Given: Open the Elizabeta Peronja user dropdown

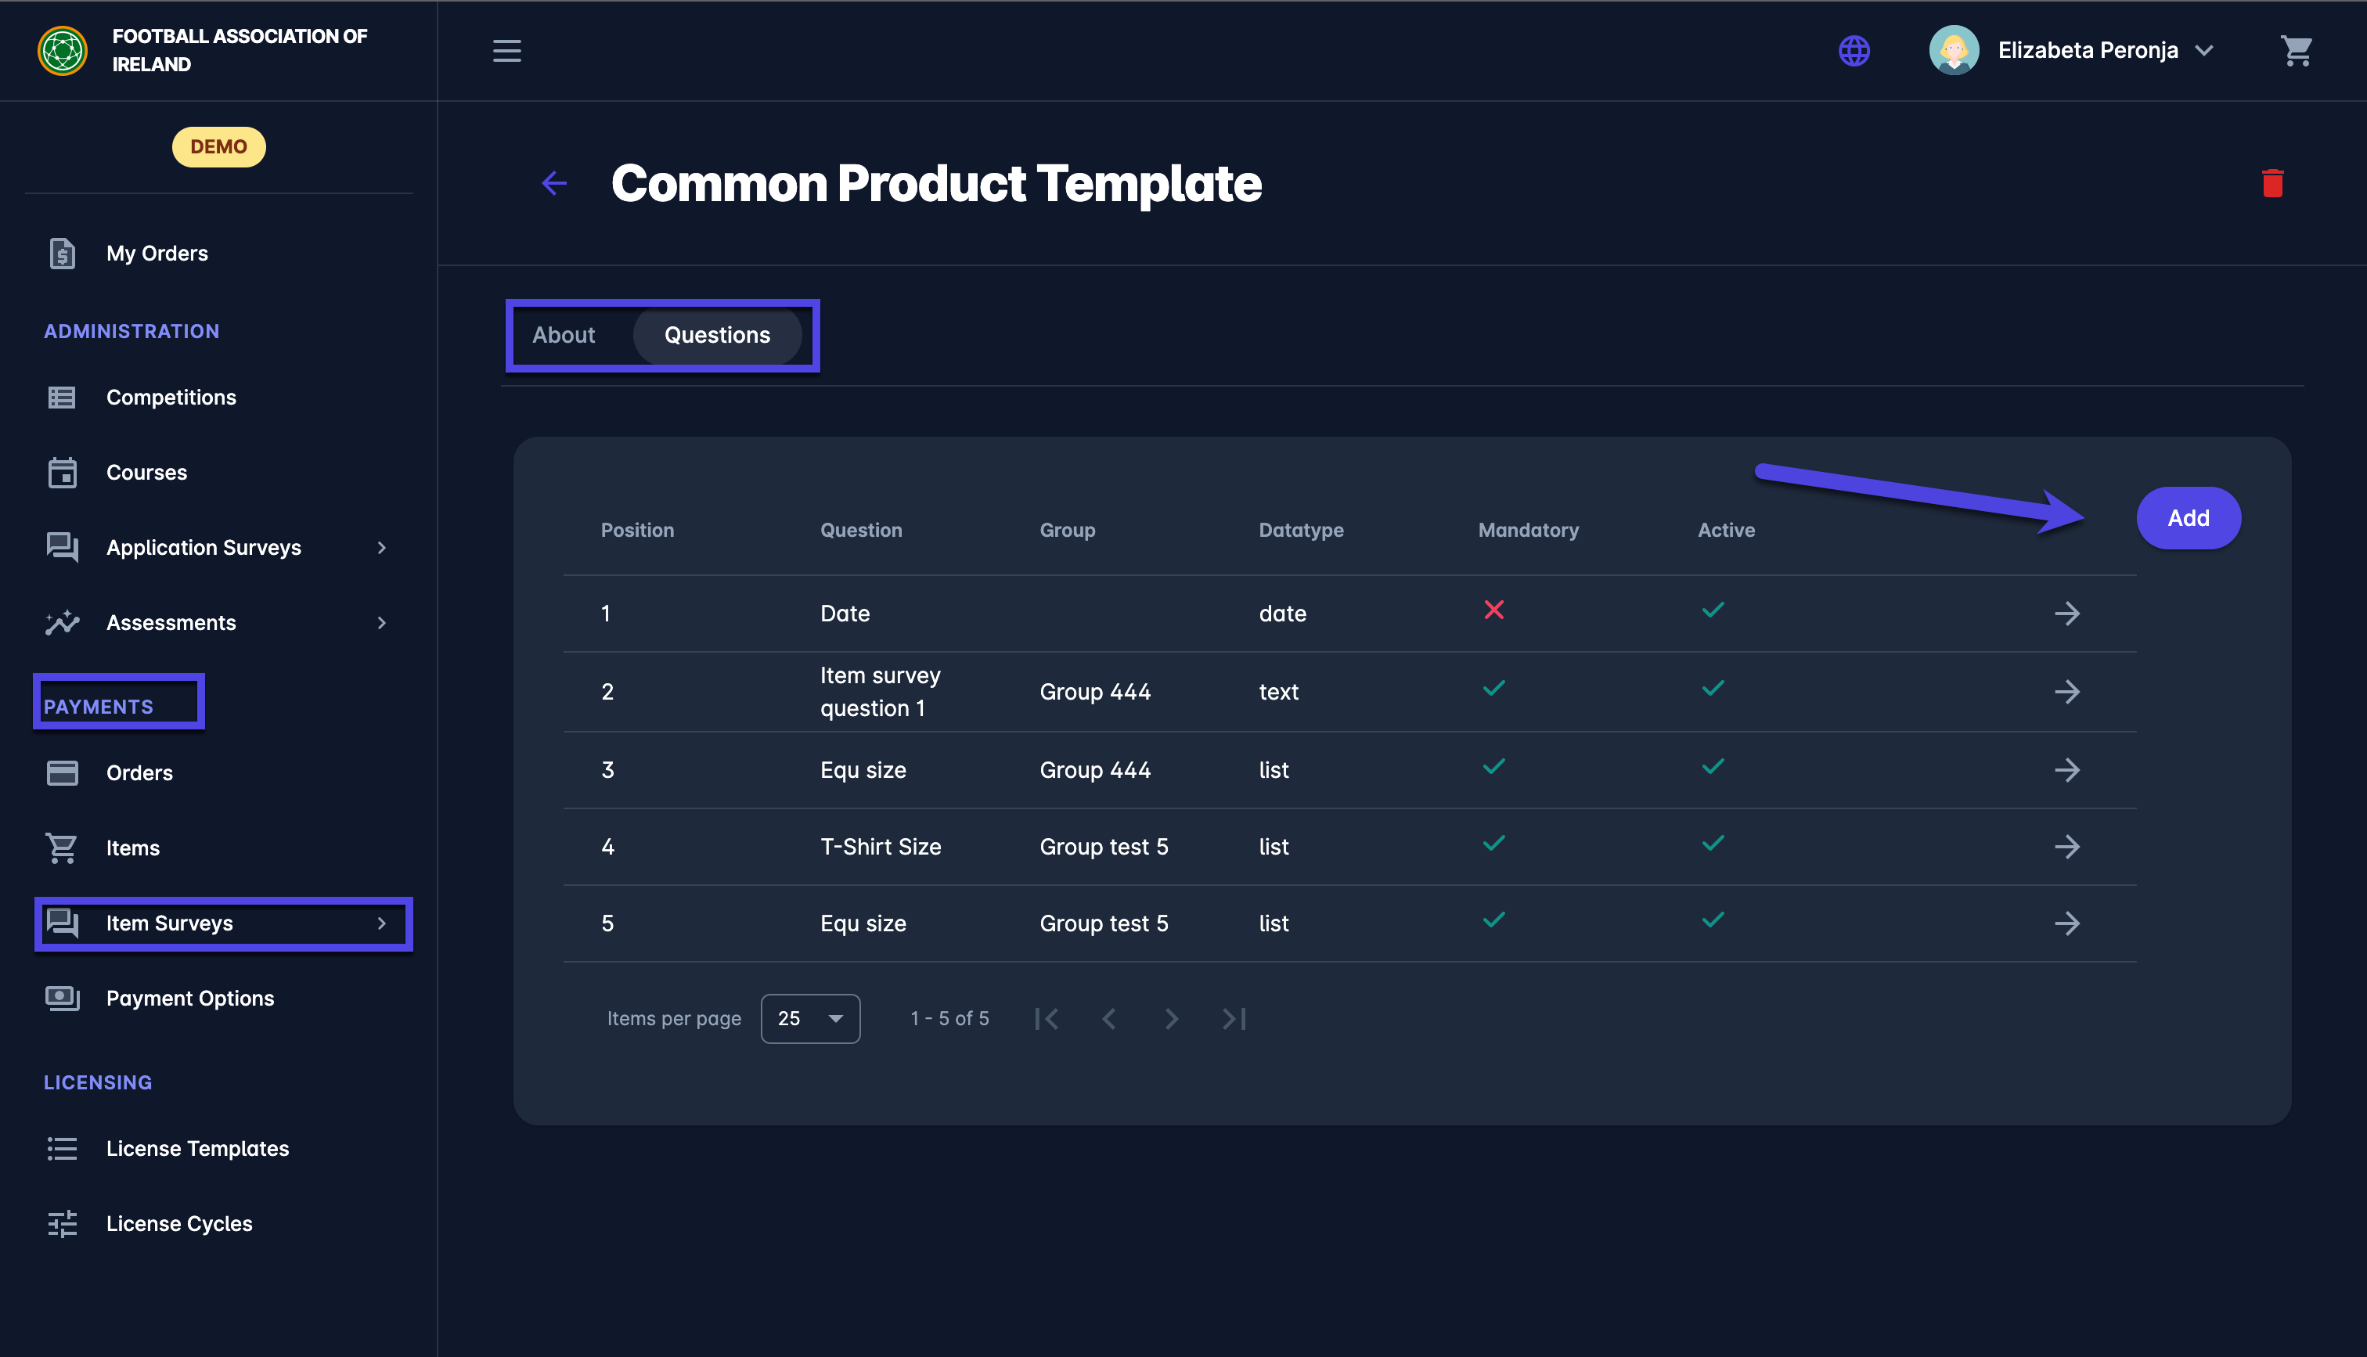Looking at the screenshot, I should 2088,50.
